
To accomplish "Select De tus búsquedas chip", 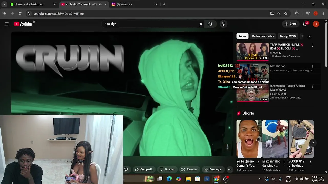I will (x=263, y=36).
